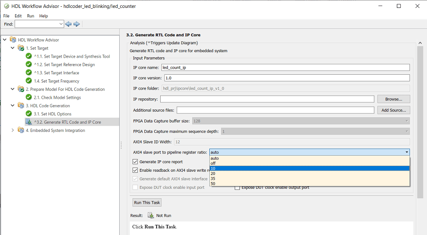Viewport: 427px width, 235px height.
Task: Expand the Embedded System Integration tree node
Action: (12, 130)
